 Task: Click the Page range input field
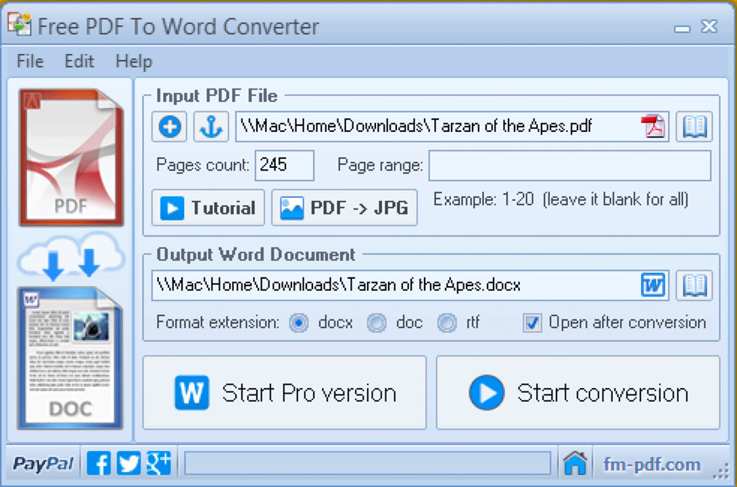[570, 166]
